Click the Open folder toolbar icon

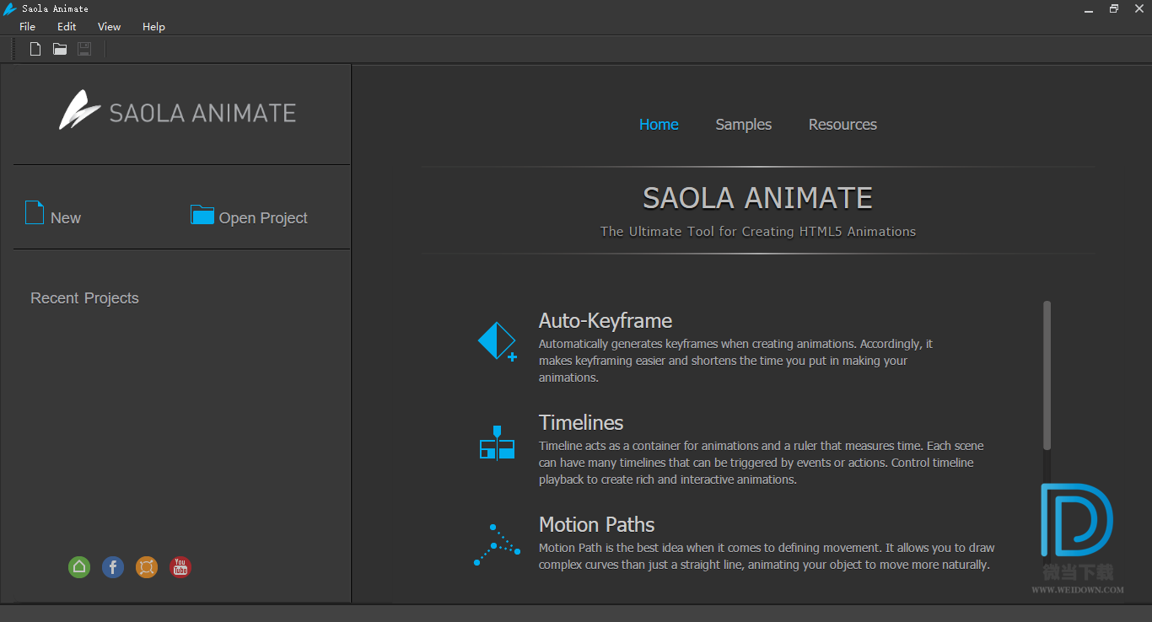coord(60,49)
